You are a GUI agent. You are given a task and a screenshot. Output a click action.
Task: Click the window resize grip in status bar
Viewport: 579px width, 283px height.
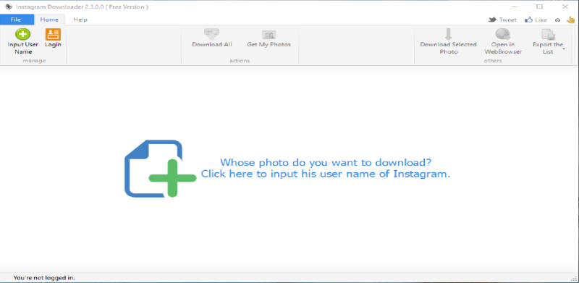tap(574, 278)
